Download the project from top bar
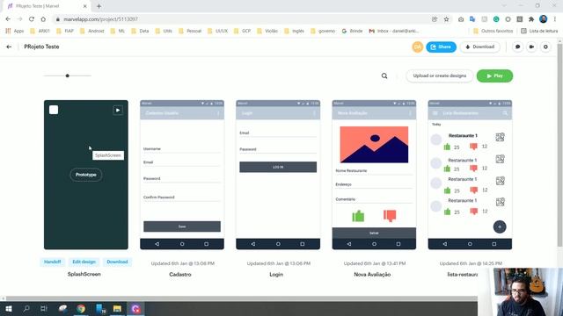This screenshot has width=563, height=316. [x=479, y=47]
